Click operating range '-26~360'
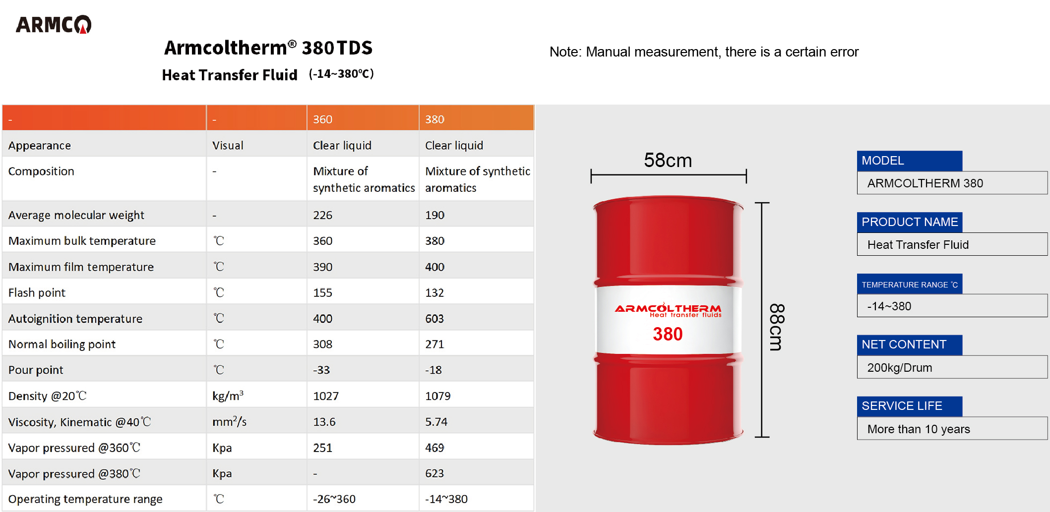This screenshot has height=512, width=1050. 334,499
